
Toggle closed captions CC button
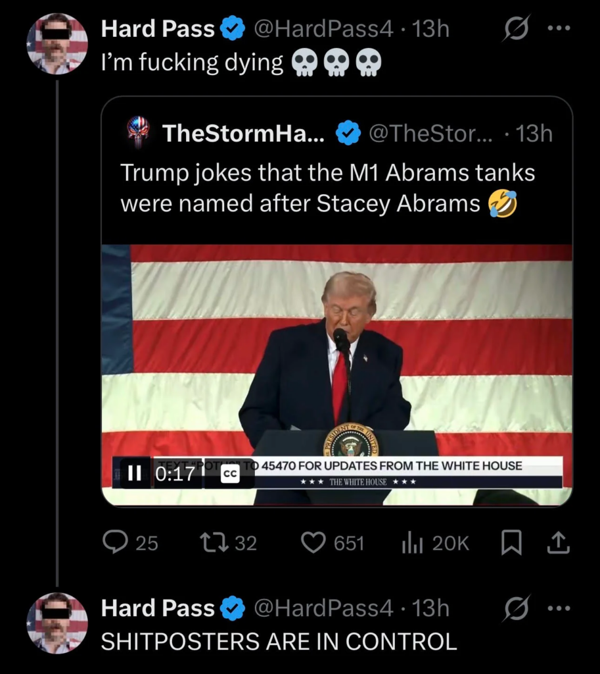coord(230,475)
